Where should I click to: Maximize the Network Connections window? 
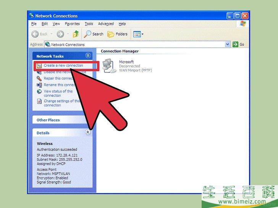(238, 16)
